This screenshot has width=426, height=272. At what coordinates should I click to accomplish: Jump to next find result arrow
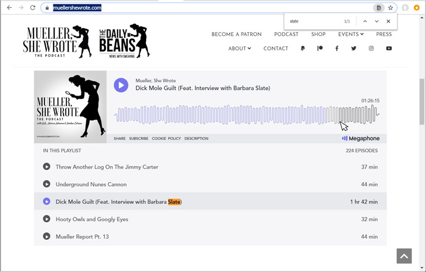[377, 21]
